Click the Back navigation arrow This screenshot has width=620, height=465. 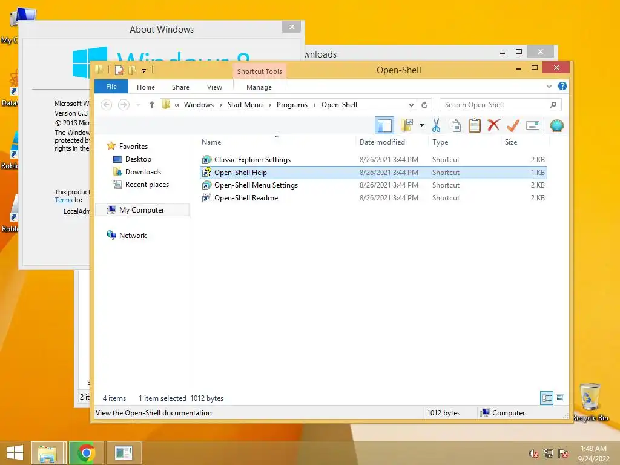[x=106, y=105]
